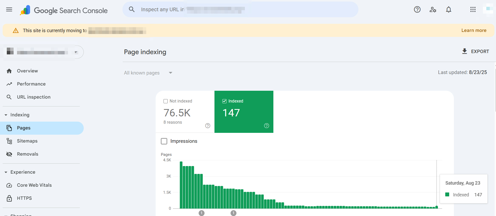Open the Help icon in header
Viewport: 496px width, 216px height.
click(417, 10)
